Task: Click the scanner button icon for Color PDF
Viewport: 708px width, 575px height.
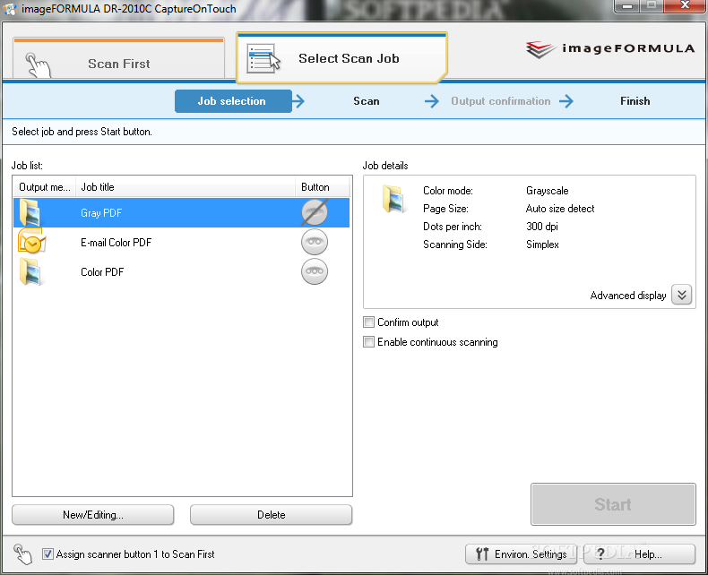Action: click(315, 271)
